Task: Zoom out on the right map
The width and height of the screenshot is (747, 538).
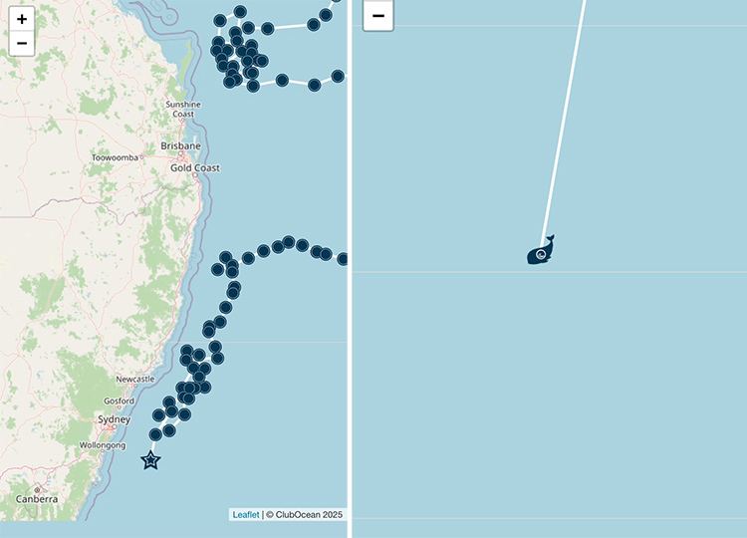Action: (x=378, y=16)
